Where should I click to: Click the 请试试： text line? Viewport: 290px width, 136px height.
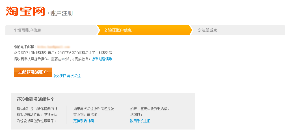click(86, 115)
